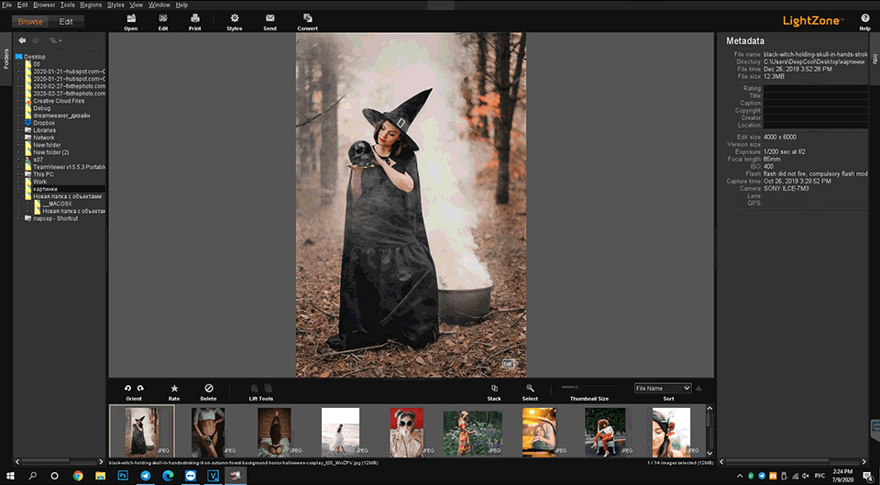Click the Rate star icon
880x485 pixels.
click(174, 388)
